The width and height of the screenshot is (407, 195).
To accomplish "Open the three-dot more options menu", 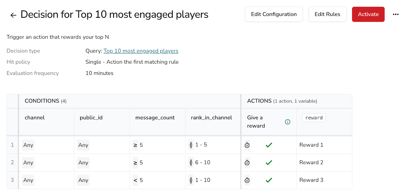I will [396, 14].
